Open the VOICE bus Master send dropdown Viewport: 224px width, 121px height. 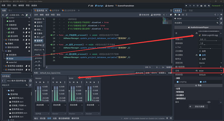click(93, 114)
